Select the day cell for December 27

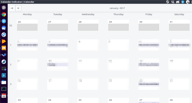(58, 25)
